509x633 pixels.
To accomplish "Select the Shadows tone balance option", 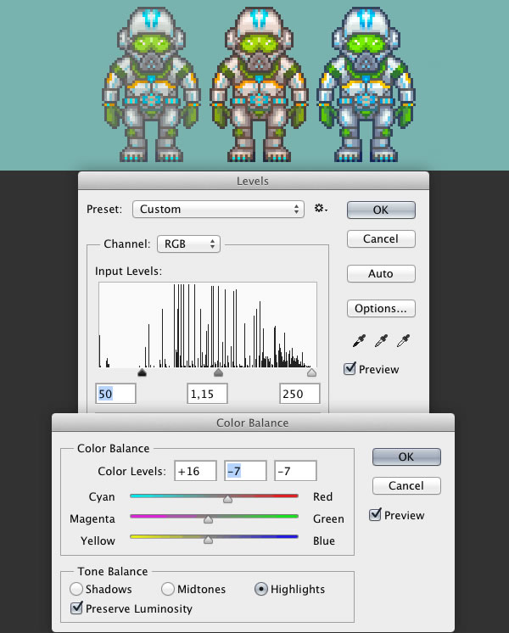I will pyautogui.click(x=76, y=589).
